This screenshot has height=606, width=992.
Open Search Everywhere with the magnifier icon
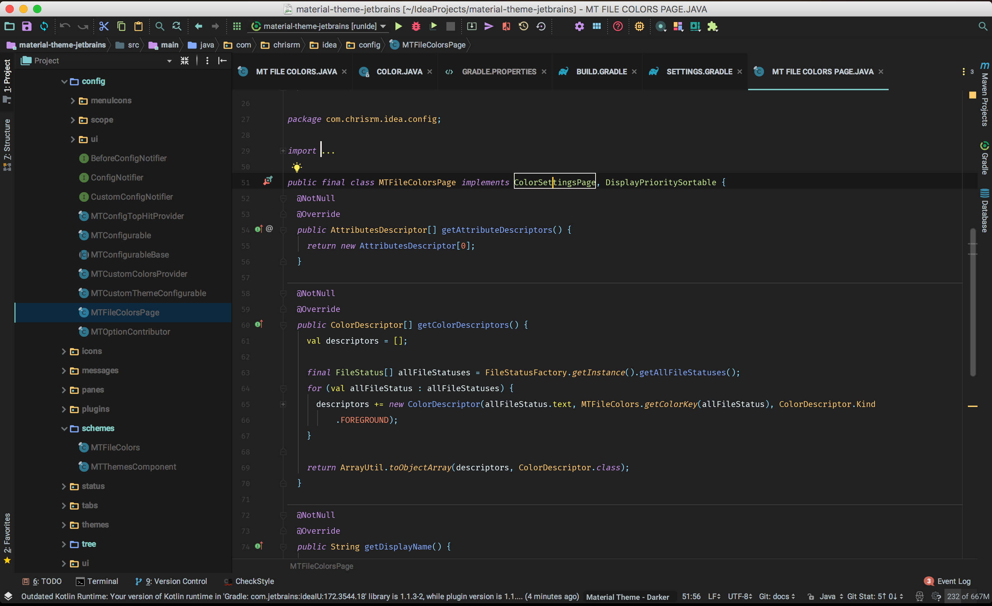coord(983,26)
